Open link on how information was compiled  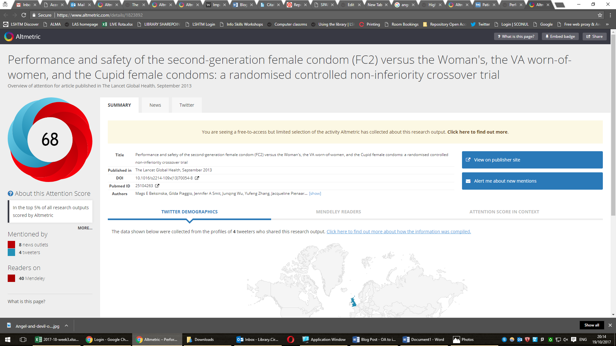(398, 232)
